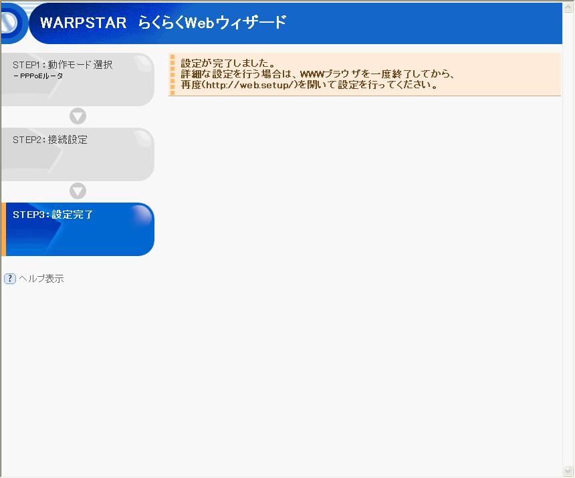Open the ヘルプ表示 help link
Image resolution: width=575 pixels, height=478 pixels.
pyautogui.click(x=41, y=279)
